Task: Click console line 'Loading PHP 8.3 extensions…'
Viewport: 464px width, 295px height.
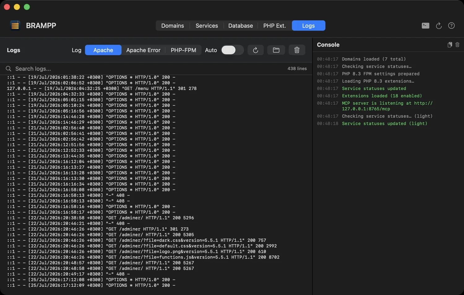Action: point(378,81)
